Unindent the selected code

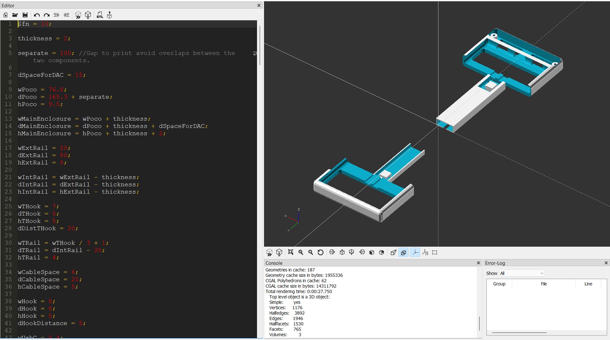coord(57,15)
